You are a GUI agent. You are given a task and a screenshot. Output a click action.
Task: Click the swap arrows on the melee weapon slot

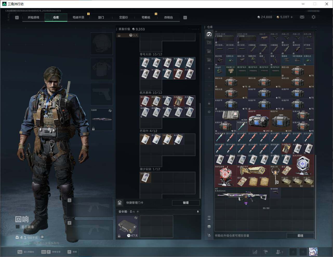click(x=110, y=111)
